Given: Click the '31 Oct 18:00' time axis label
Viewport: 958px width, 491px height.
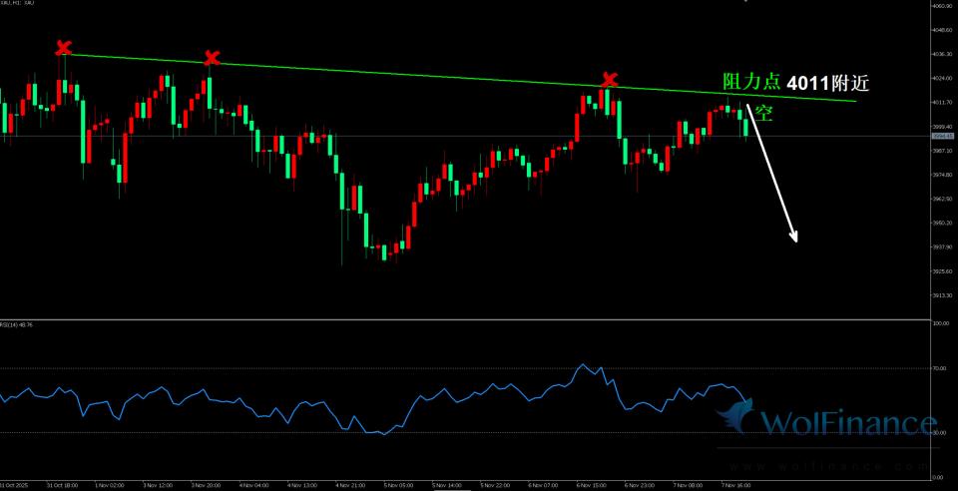Looking at the screenshot, I should click(x=63, y=485).
